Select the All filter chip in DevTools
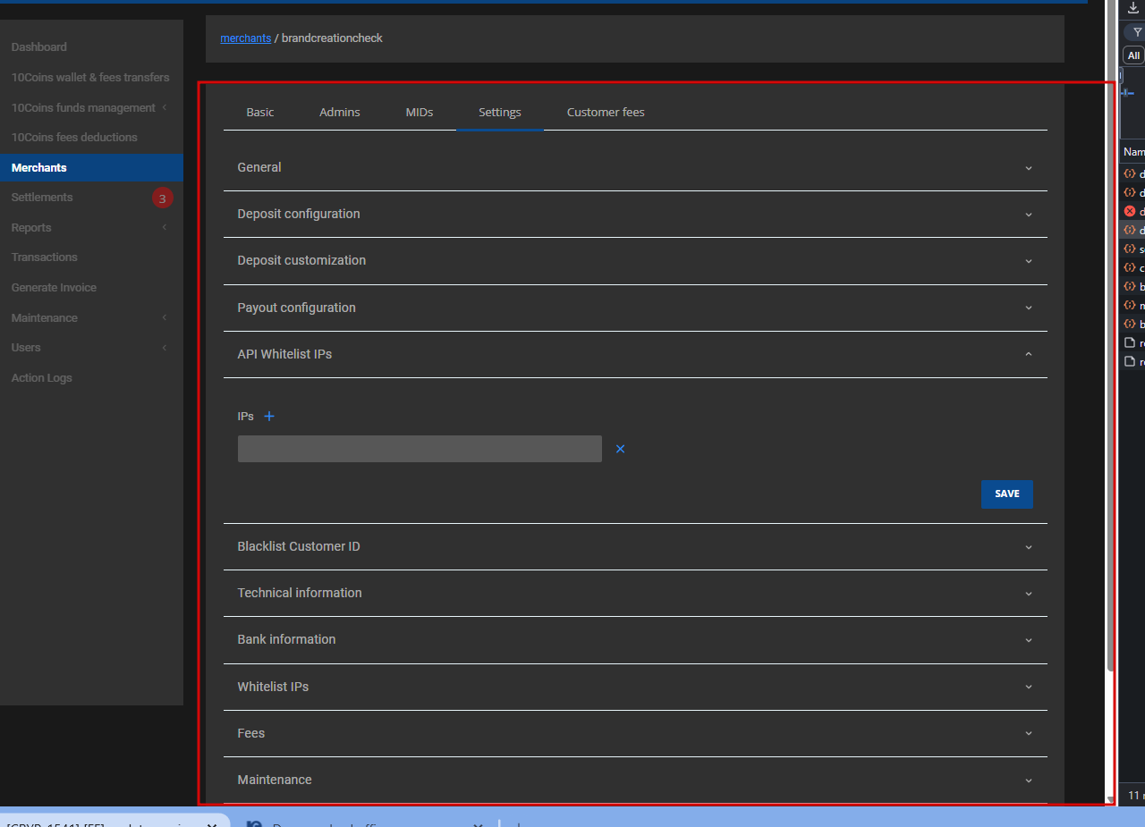1145x827 pixels. click(1133, 55)
